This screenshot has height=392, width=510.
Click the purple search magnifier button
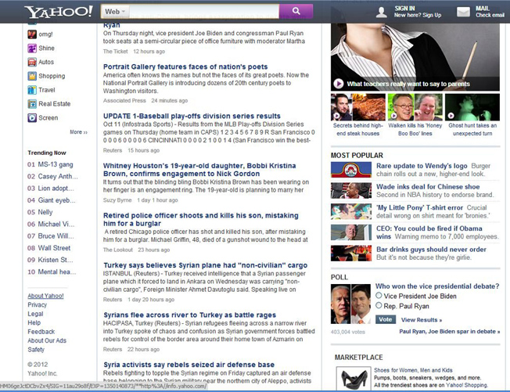pos(296,11)
